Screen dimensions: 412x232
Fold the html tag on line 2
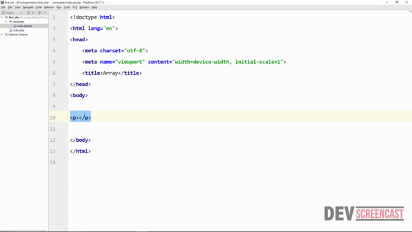(x=68, y=28)
